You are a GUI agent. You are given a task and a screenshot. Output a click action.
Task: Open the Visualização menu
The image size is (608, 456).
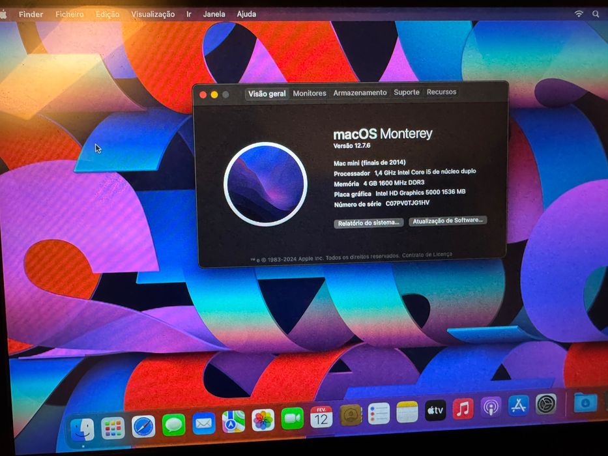coord(152,14)
